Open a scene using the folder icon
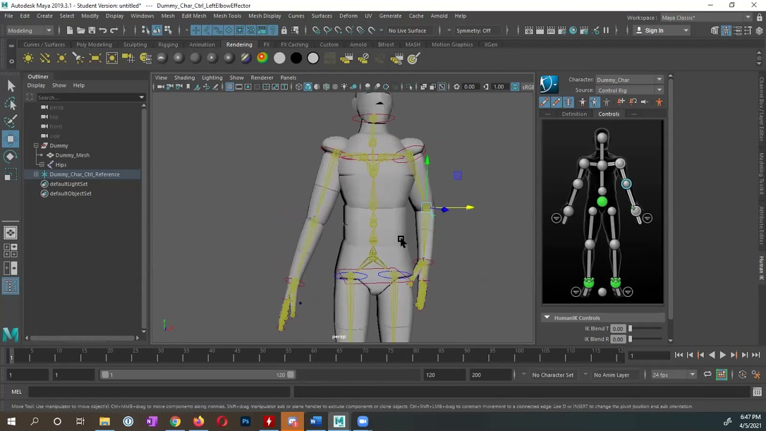The height and width of the screenshot is (431, 766). click(x=81, y=31)
